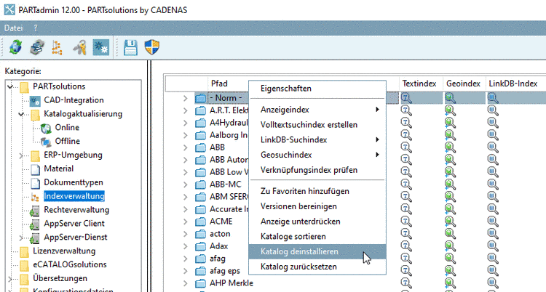546x292 pixels.
Task: Expand the - Norm - catalog row
Action: 186,98
